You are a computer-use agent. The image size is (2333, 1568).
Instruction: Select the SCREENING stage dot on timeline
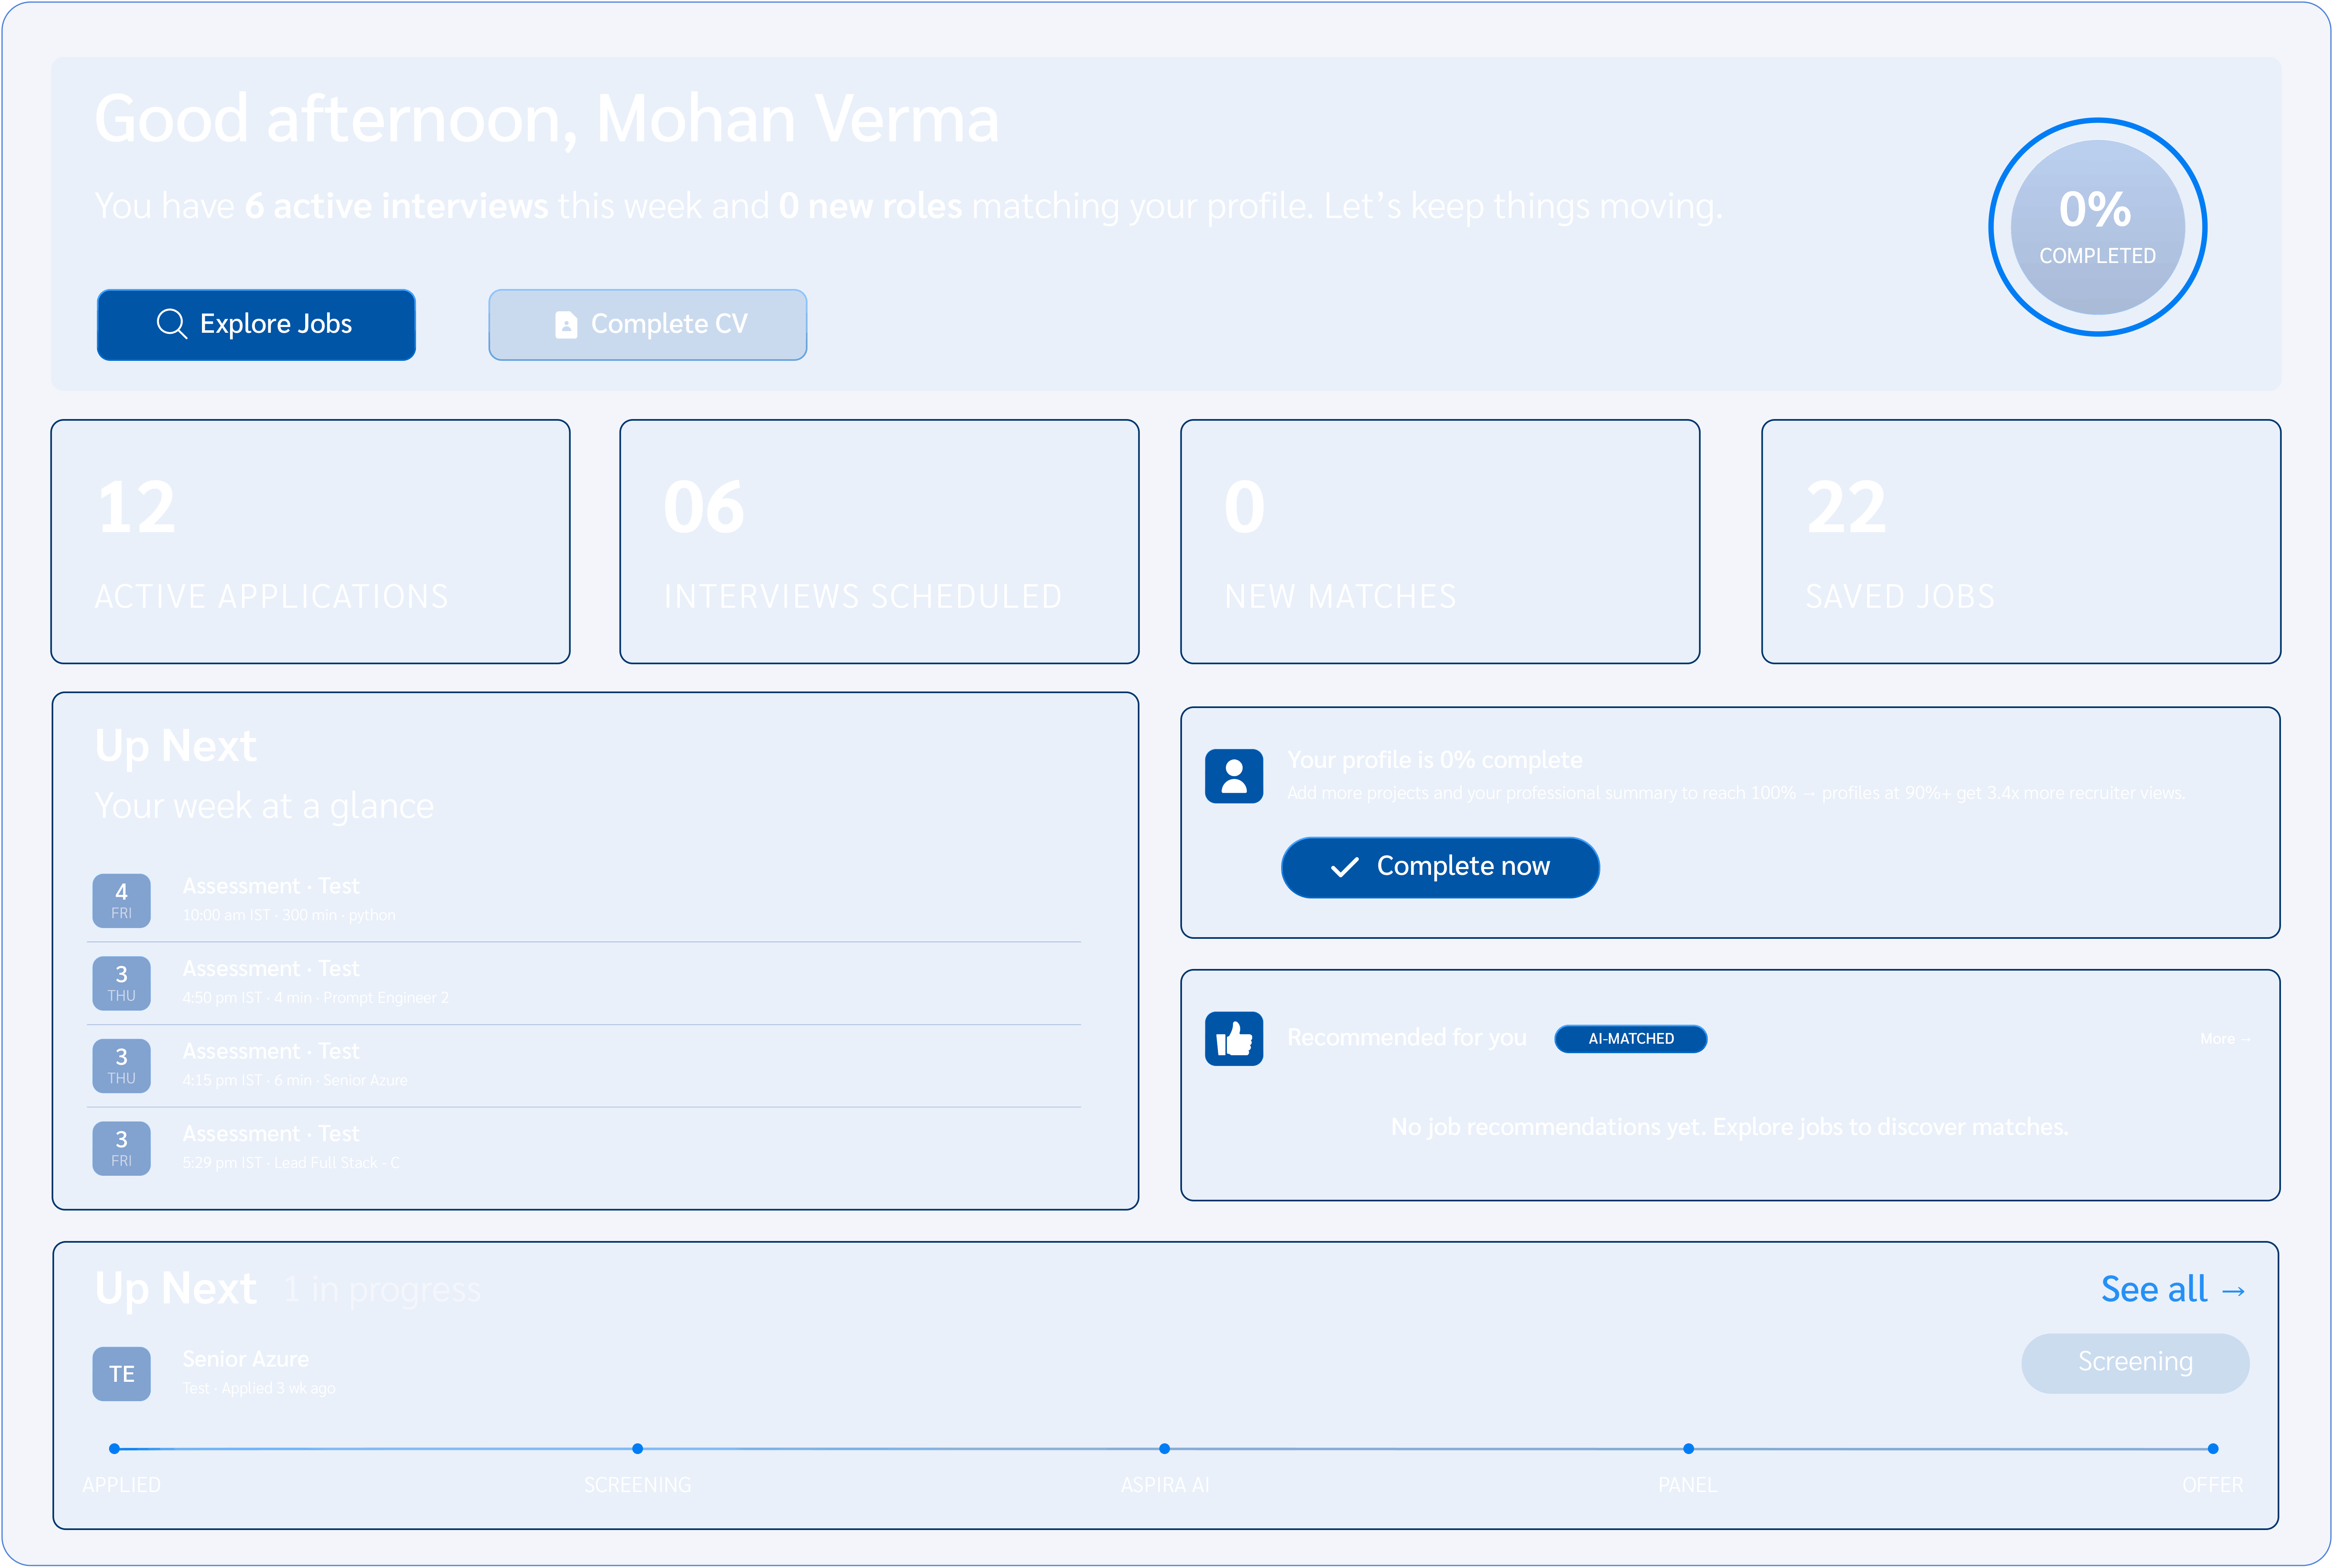tap(637, 1449)
